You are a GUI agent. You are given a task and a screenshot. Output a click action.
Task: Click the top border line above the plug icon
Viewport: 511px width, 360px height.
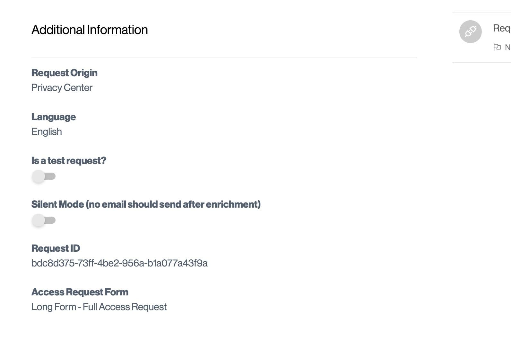(481, 13)
